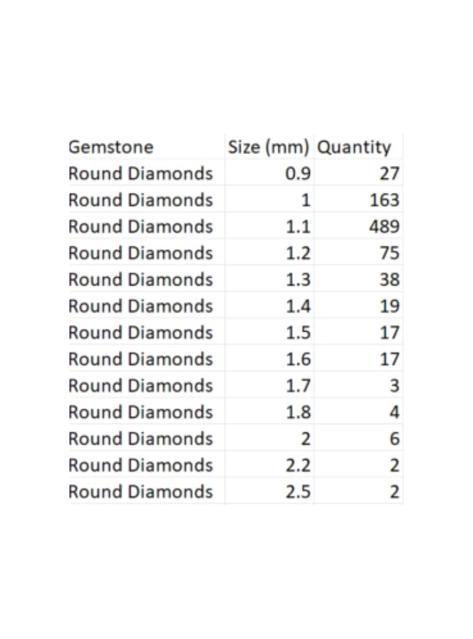
Task: Select the size value 1.6
Action: tap(298, 359)
